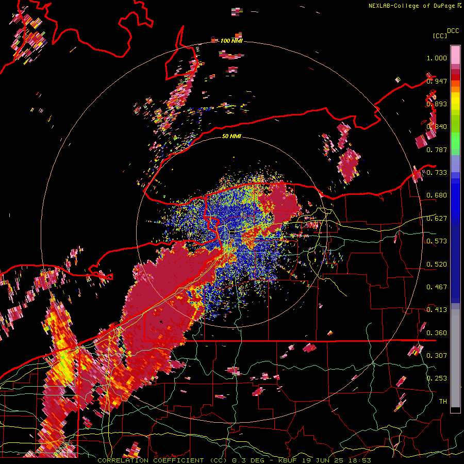Screen dimensions: 464x464
Task: Select the 0.307 scale value
Action: [x=437, y=356]
